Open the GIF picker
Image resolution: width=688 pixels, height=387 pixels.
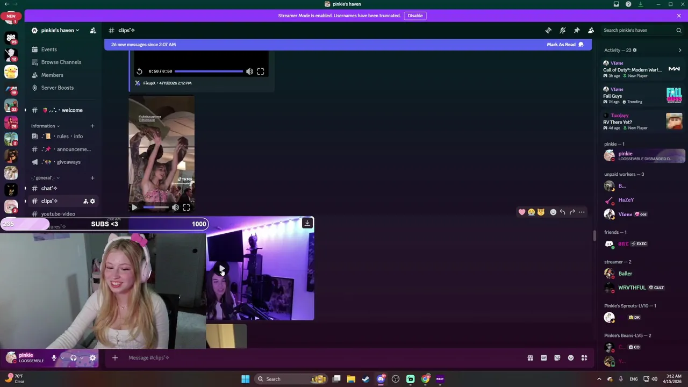pyautogui.click(x=544, y=358)
